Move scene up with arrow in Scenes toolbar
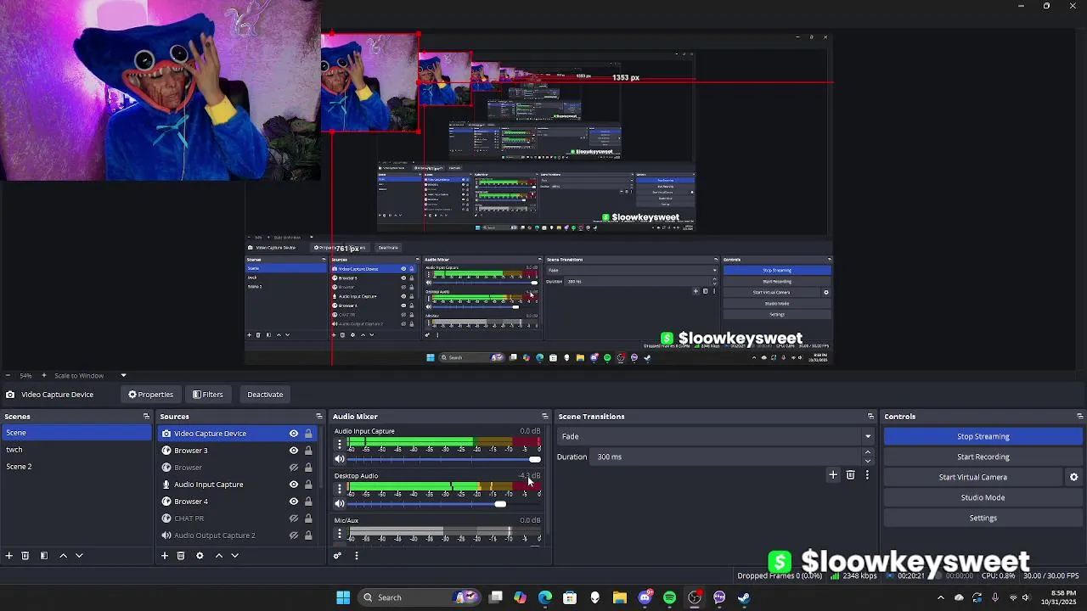Screen dimensions: 1087x611 (x=63, y=556)
